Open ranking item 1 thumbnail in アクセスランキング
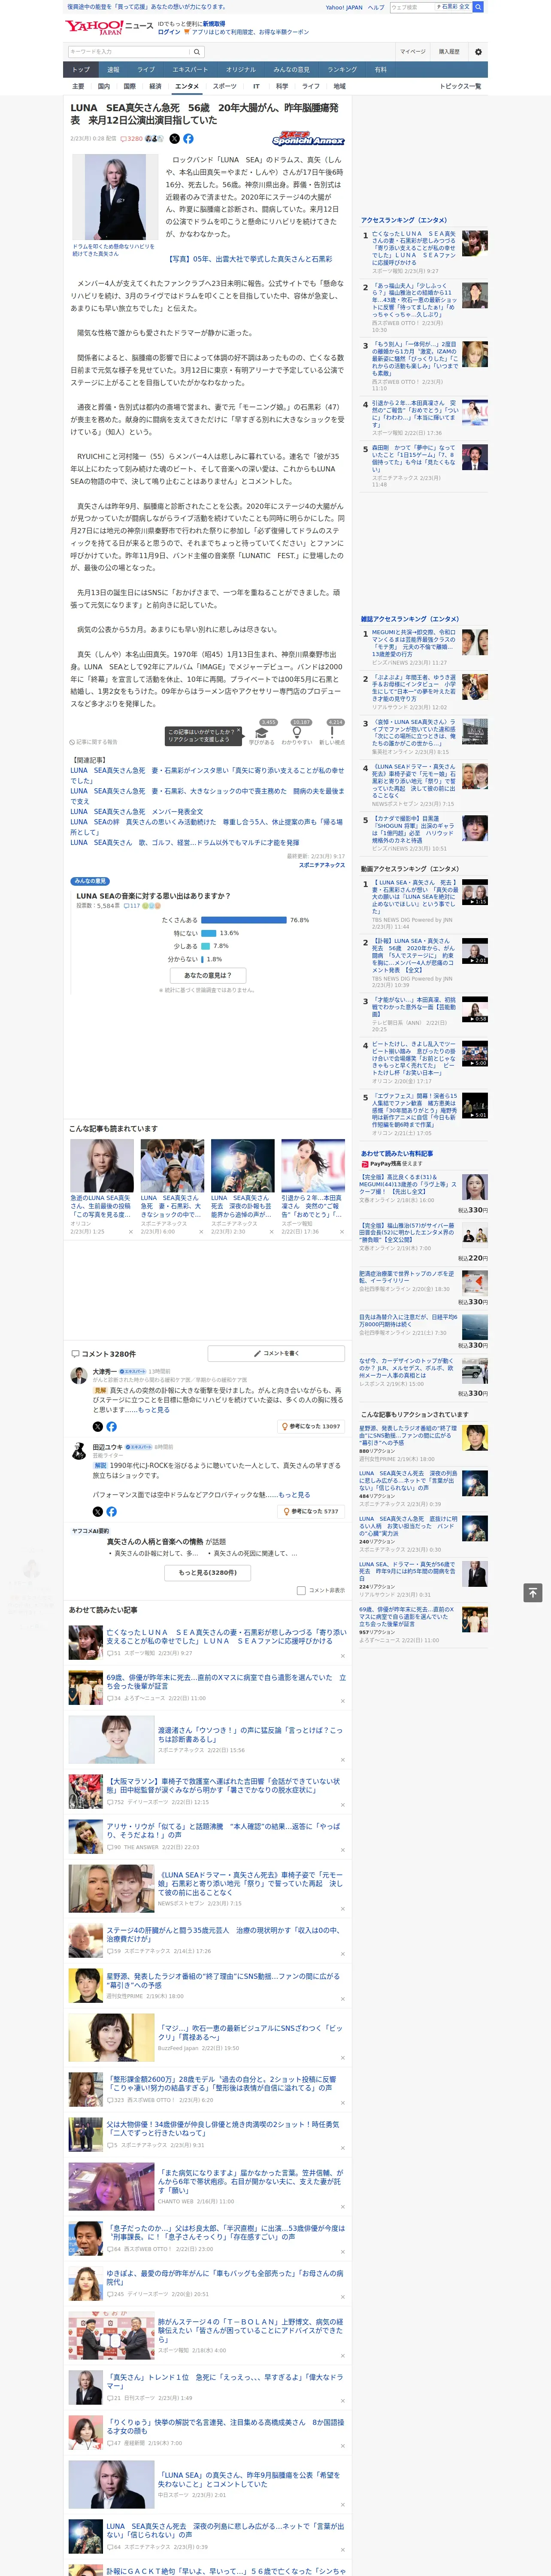 point(475,242)
